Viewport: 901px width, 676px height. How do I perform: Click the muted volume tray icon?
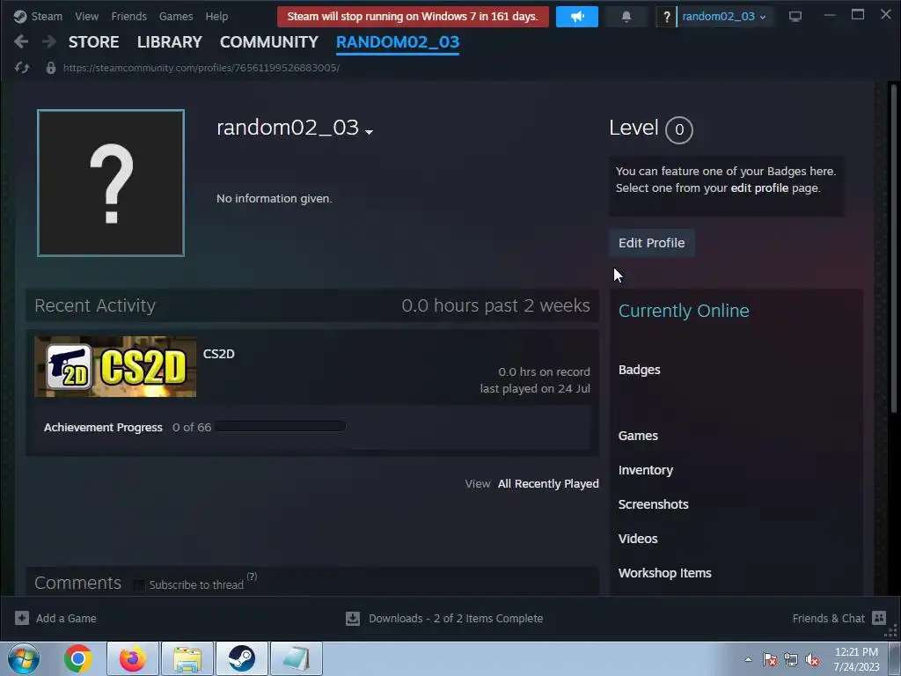click(812, 659)
